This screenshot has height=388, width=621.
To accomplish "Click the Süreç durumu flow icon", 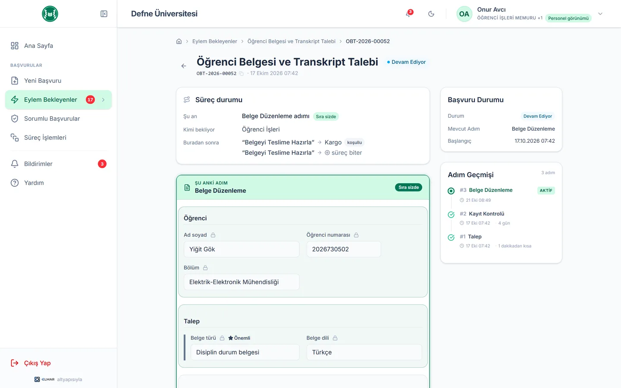I will point(187,100).
